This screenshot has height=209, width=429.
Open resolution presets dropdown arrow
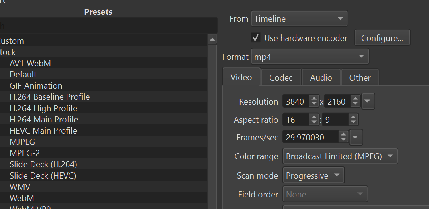click(x=368, y=101)
